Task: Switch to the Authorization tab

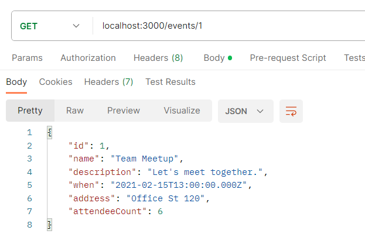Action: pos(88,58)
